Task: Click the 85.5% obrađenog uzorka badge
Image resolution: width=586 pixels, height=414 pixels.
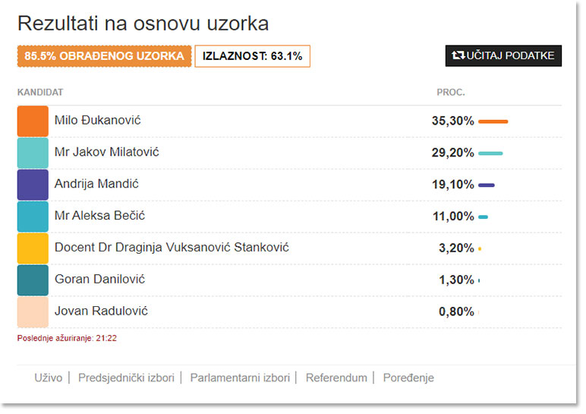Action: [x=104, y=56]
